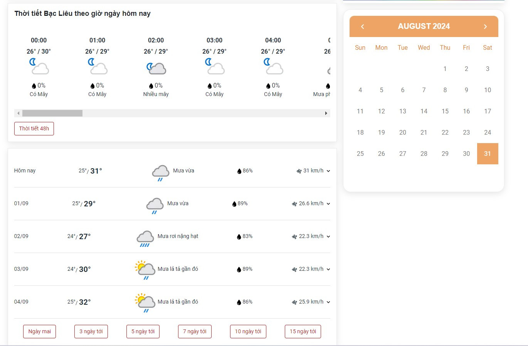Screen dimensions: 528x346
Task: Click the Sat weekday header
Action: pos(488,47)
